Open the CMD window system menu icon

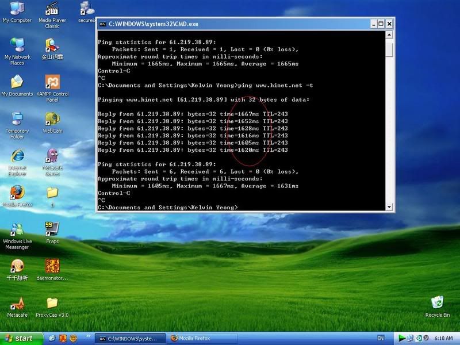pyautogui.click(x=102, y=24)
